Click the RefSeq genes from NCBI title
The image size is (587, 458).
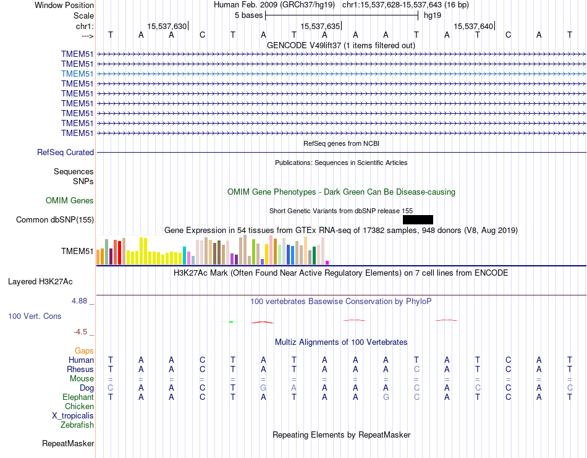pos(341,143)
